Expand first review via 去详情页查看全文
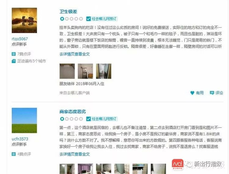Screen dimensions: 229x174 tap(75, 54)
